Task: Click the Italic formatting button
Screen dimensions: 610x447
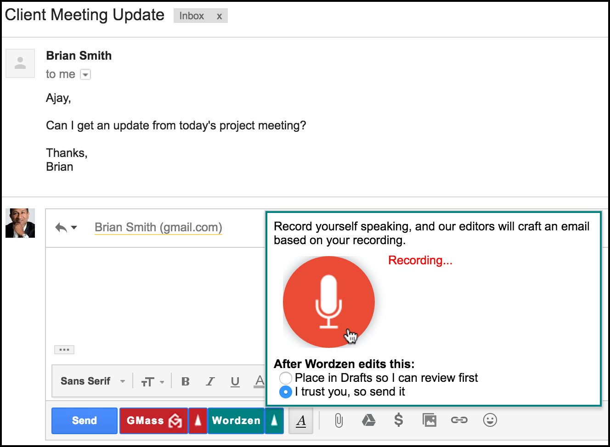Action: click(210, 381)
